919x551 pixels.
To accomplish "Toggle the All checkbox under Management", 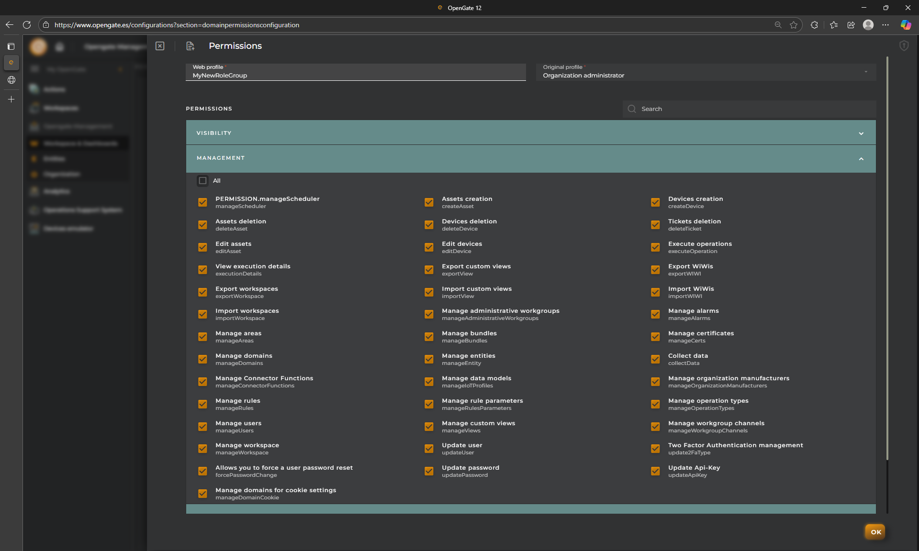I will (x=202, y=181).
